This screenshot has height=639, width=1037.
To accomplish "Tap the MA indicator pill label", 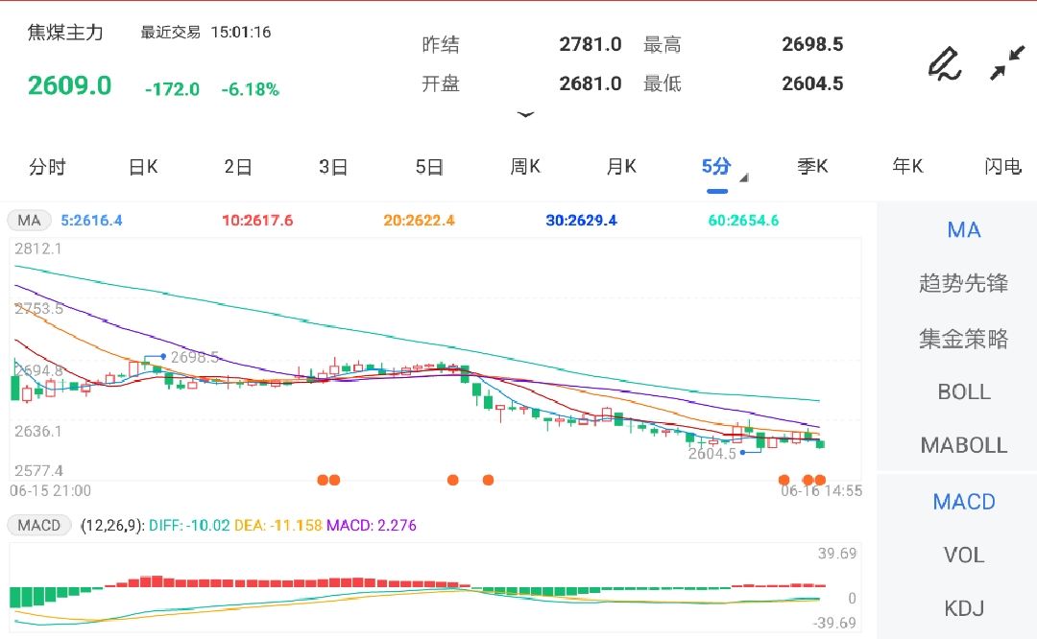I will pyautogui.click(x=29, y=221).
